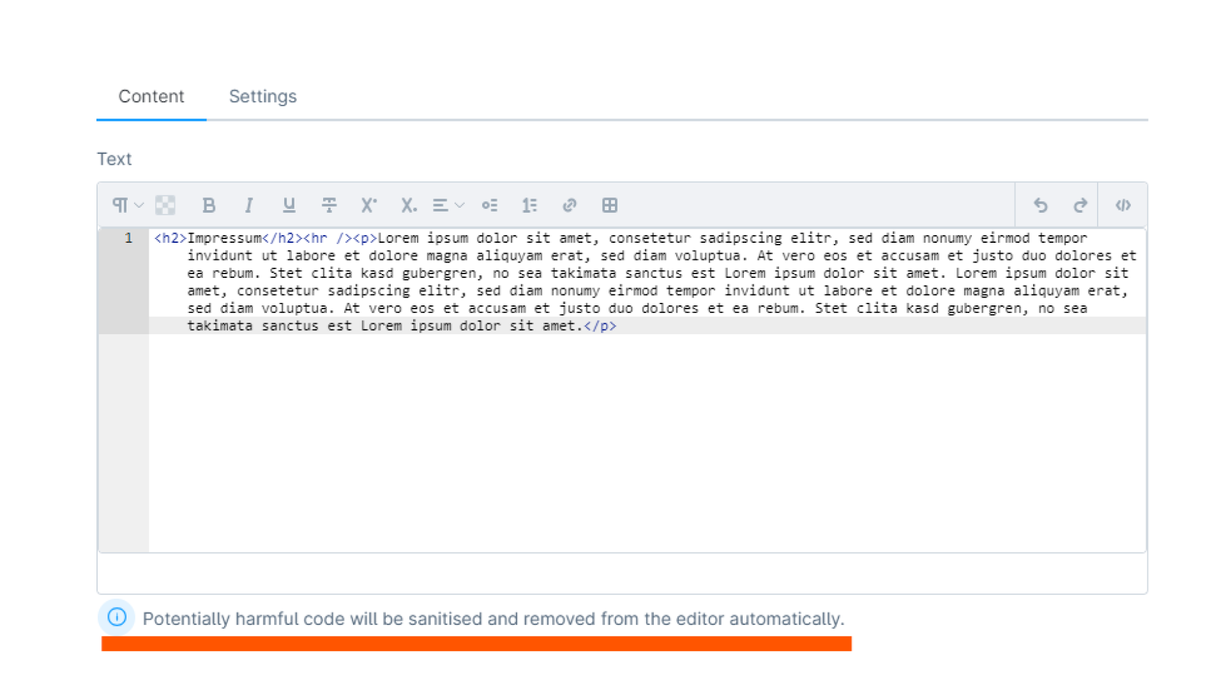Viewport: 1226px width, 690px height.
Task: Toggle italic formatting
Action: [x=248, y=205]
